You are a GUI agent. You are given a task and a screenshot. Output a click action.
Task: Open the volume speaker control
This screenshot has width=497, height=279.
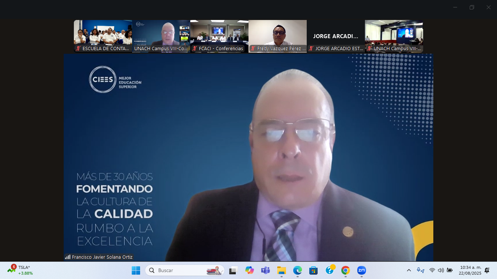[441, 270]
